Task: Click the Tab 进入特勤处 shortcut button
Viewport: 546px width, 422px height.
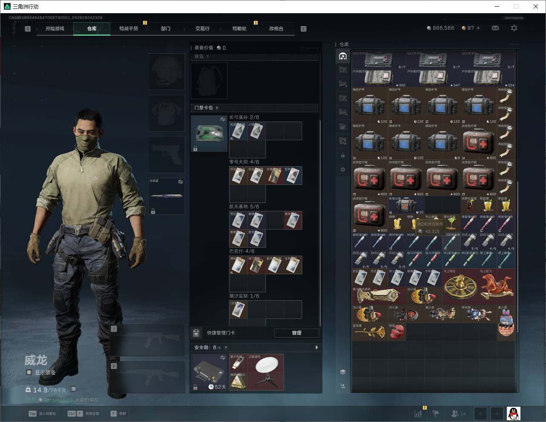Action: point(42,413)
